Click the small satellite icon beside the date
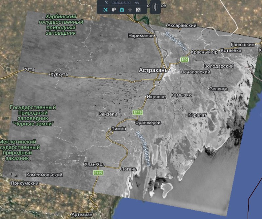 click(x=106, y=3)
